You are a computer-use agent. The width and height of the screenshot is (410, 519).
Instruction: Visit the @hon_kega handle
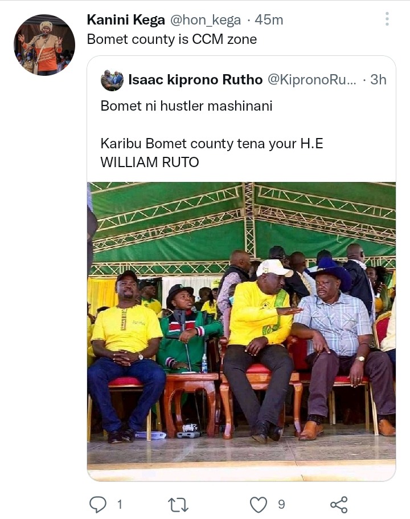click(x=206, y=21)
